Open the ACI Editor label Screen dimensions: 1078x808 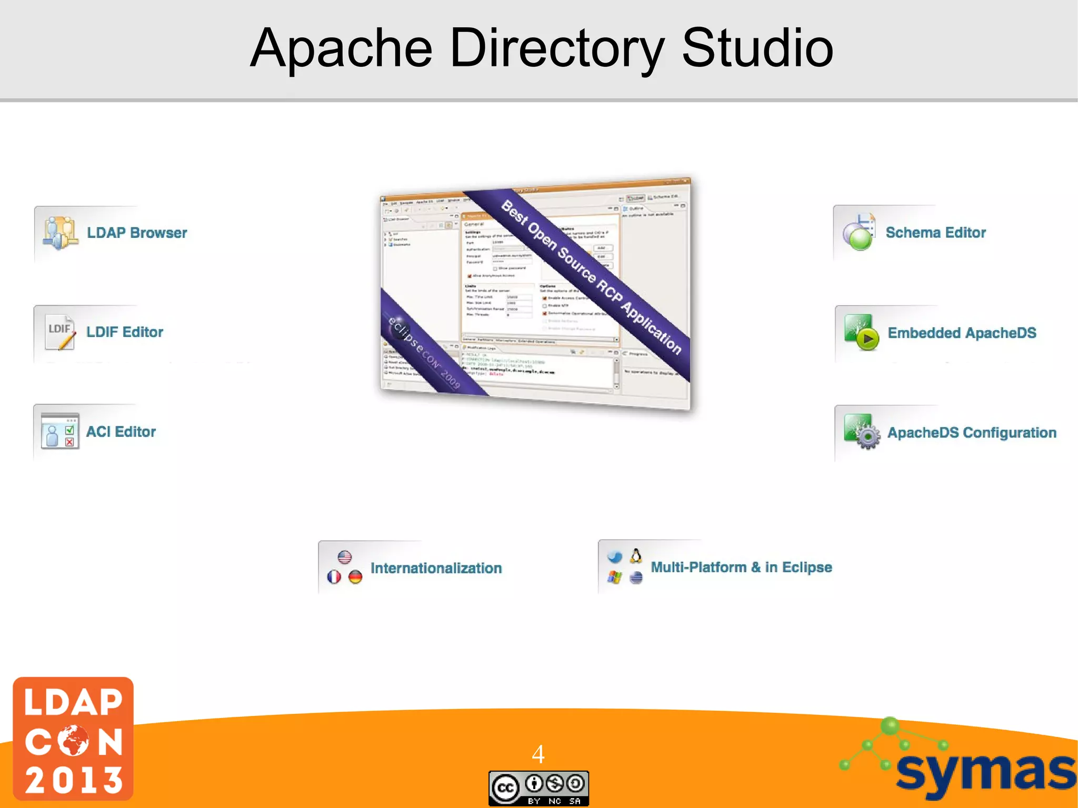pos(121,432)
